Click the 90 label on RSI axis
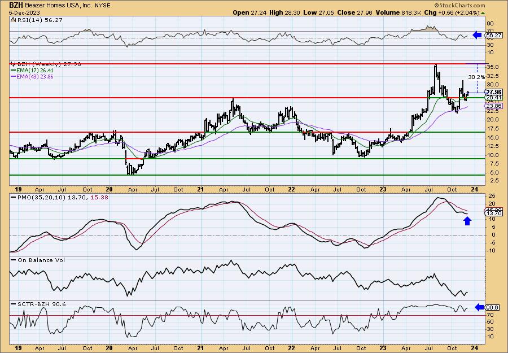The image size is (508, 353). (490, 24)
